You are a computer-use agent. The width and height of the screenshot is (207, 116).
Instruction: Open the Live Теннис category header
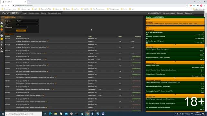coord(175,47)
